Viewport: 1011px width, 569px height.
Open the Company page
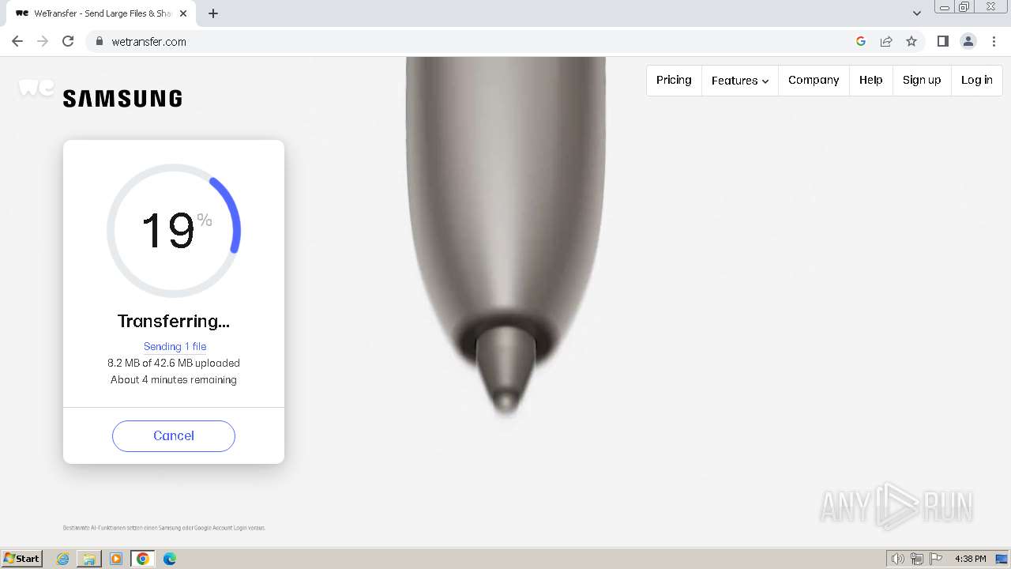[x=814, y=80]
